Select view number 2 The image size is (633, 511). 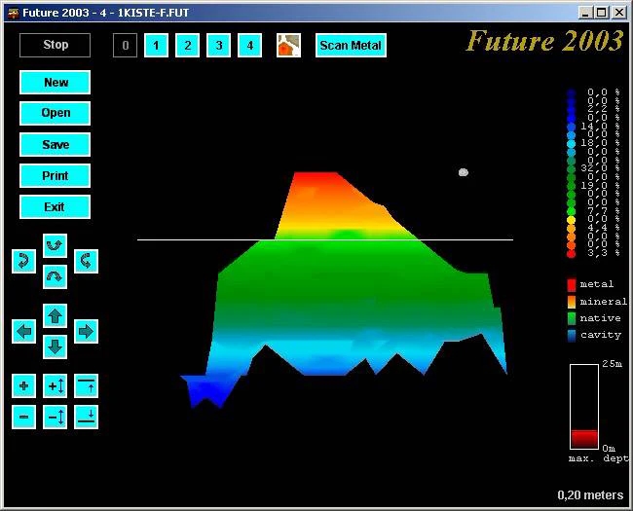click(187, 45)
